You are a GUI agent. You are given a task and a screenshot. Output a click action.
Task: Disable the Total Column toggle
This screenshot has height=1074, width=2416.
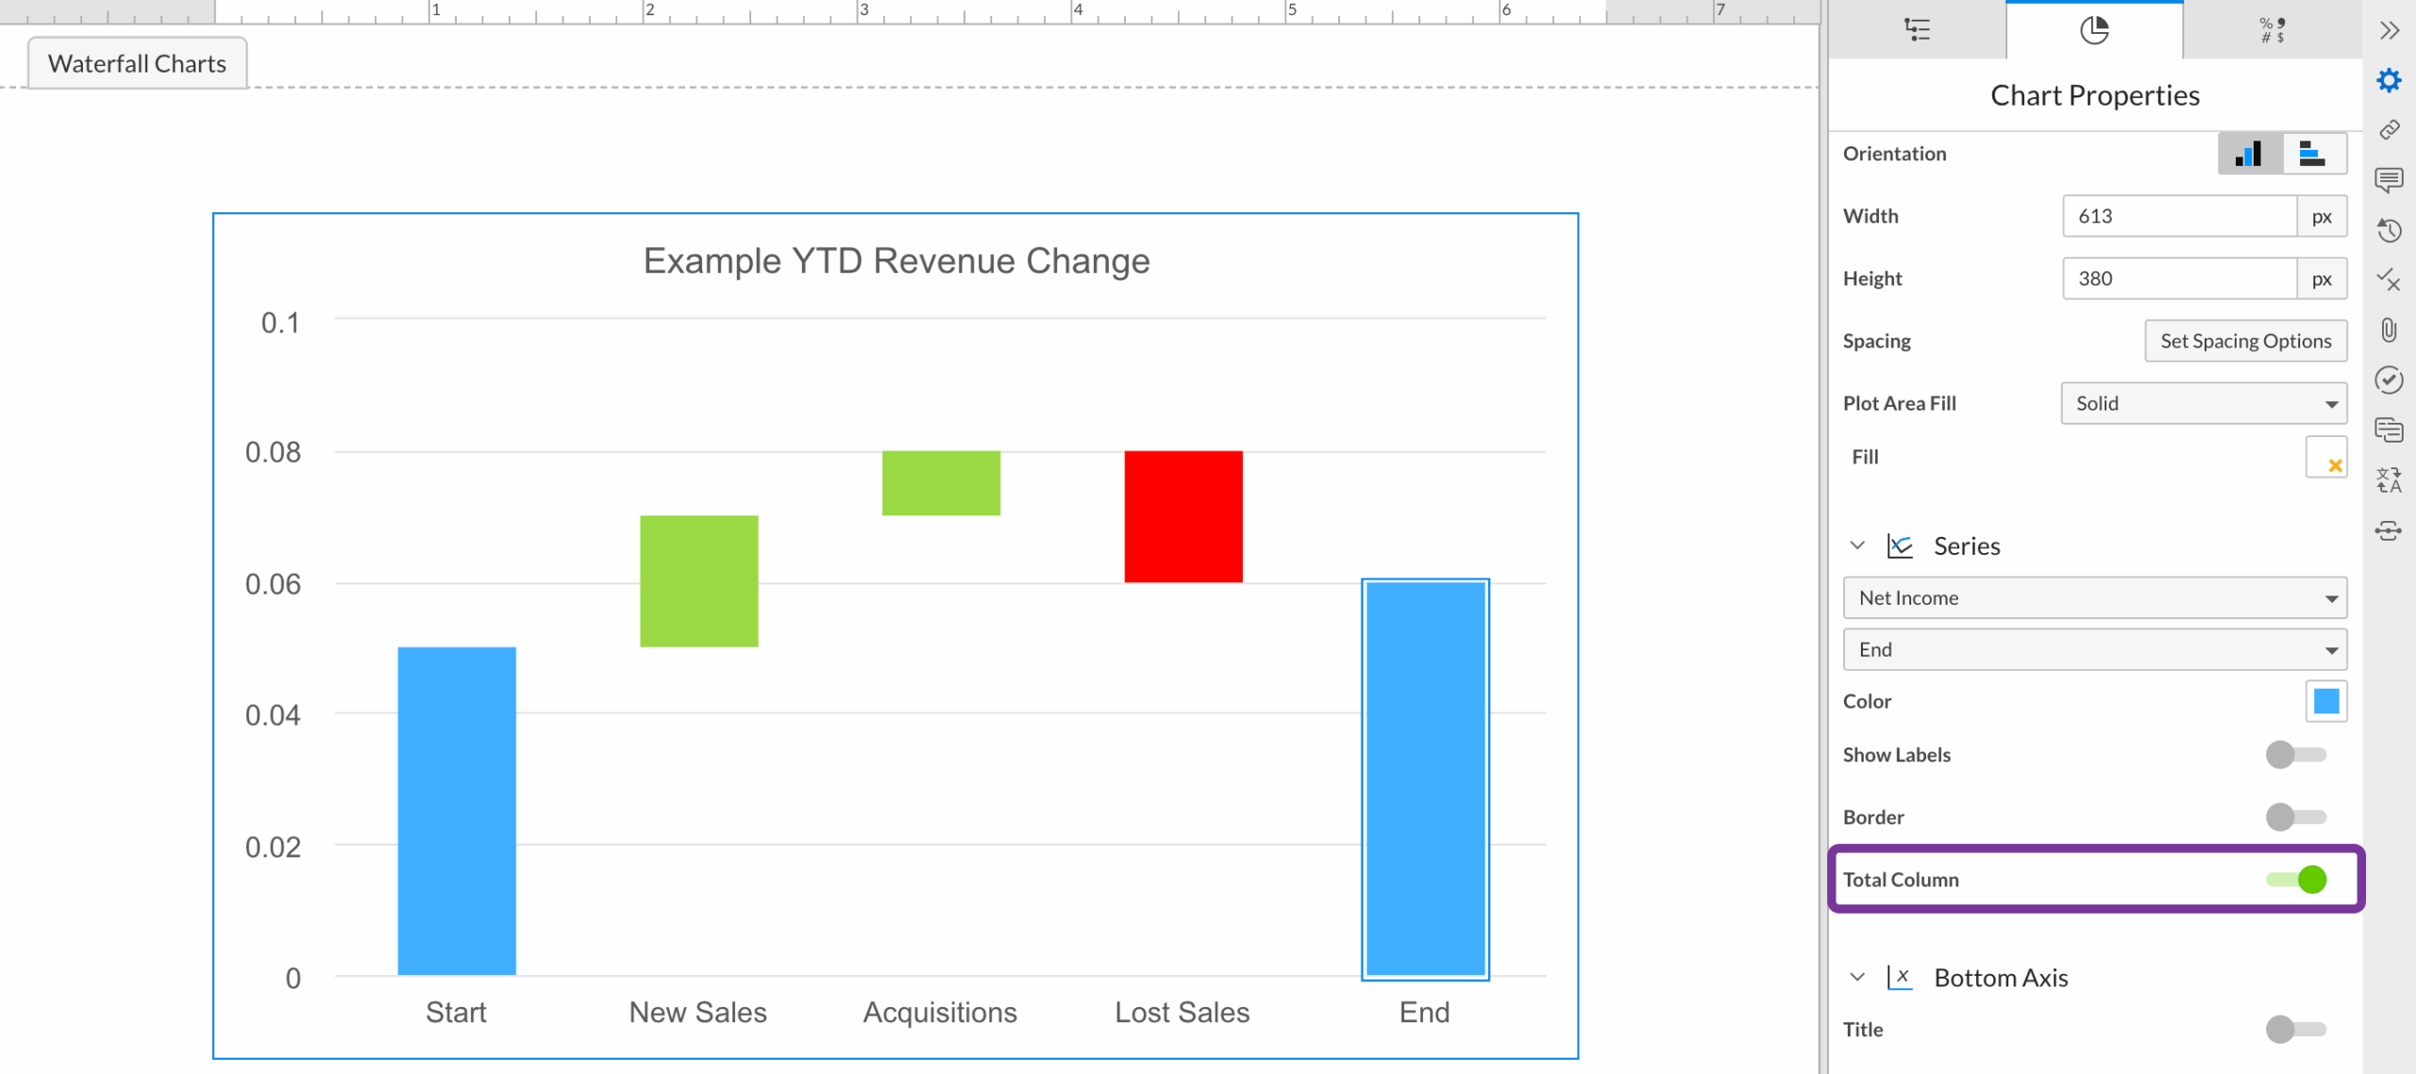[2297, 880]
